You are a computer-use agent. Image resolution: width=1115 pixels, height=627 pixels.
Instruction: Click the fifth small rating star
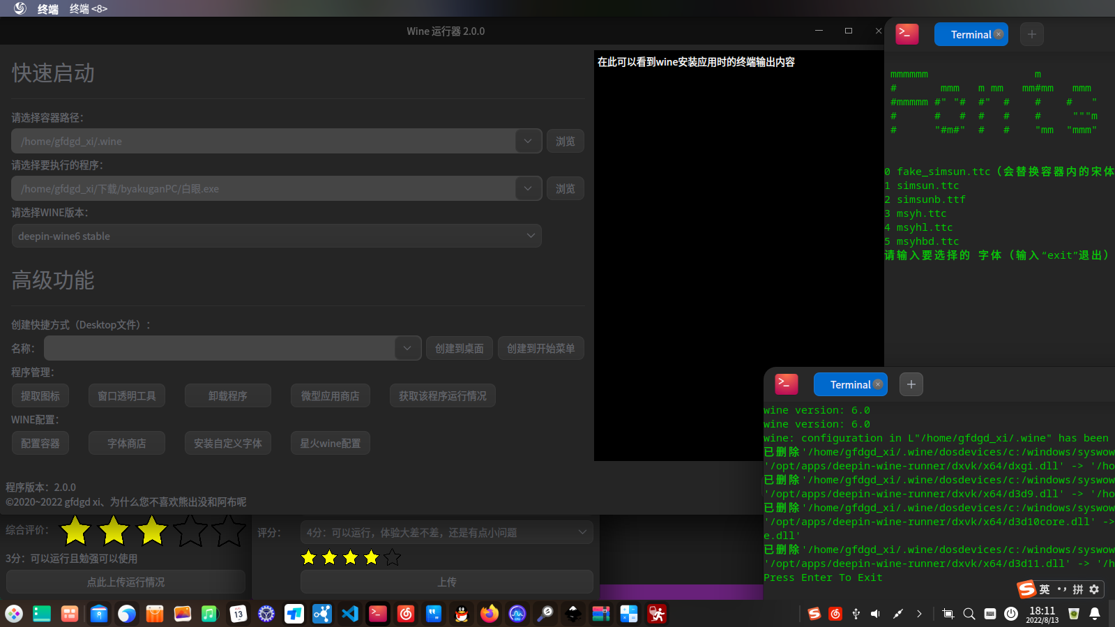[x=393, y=557]
